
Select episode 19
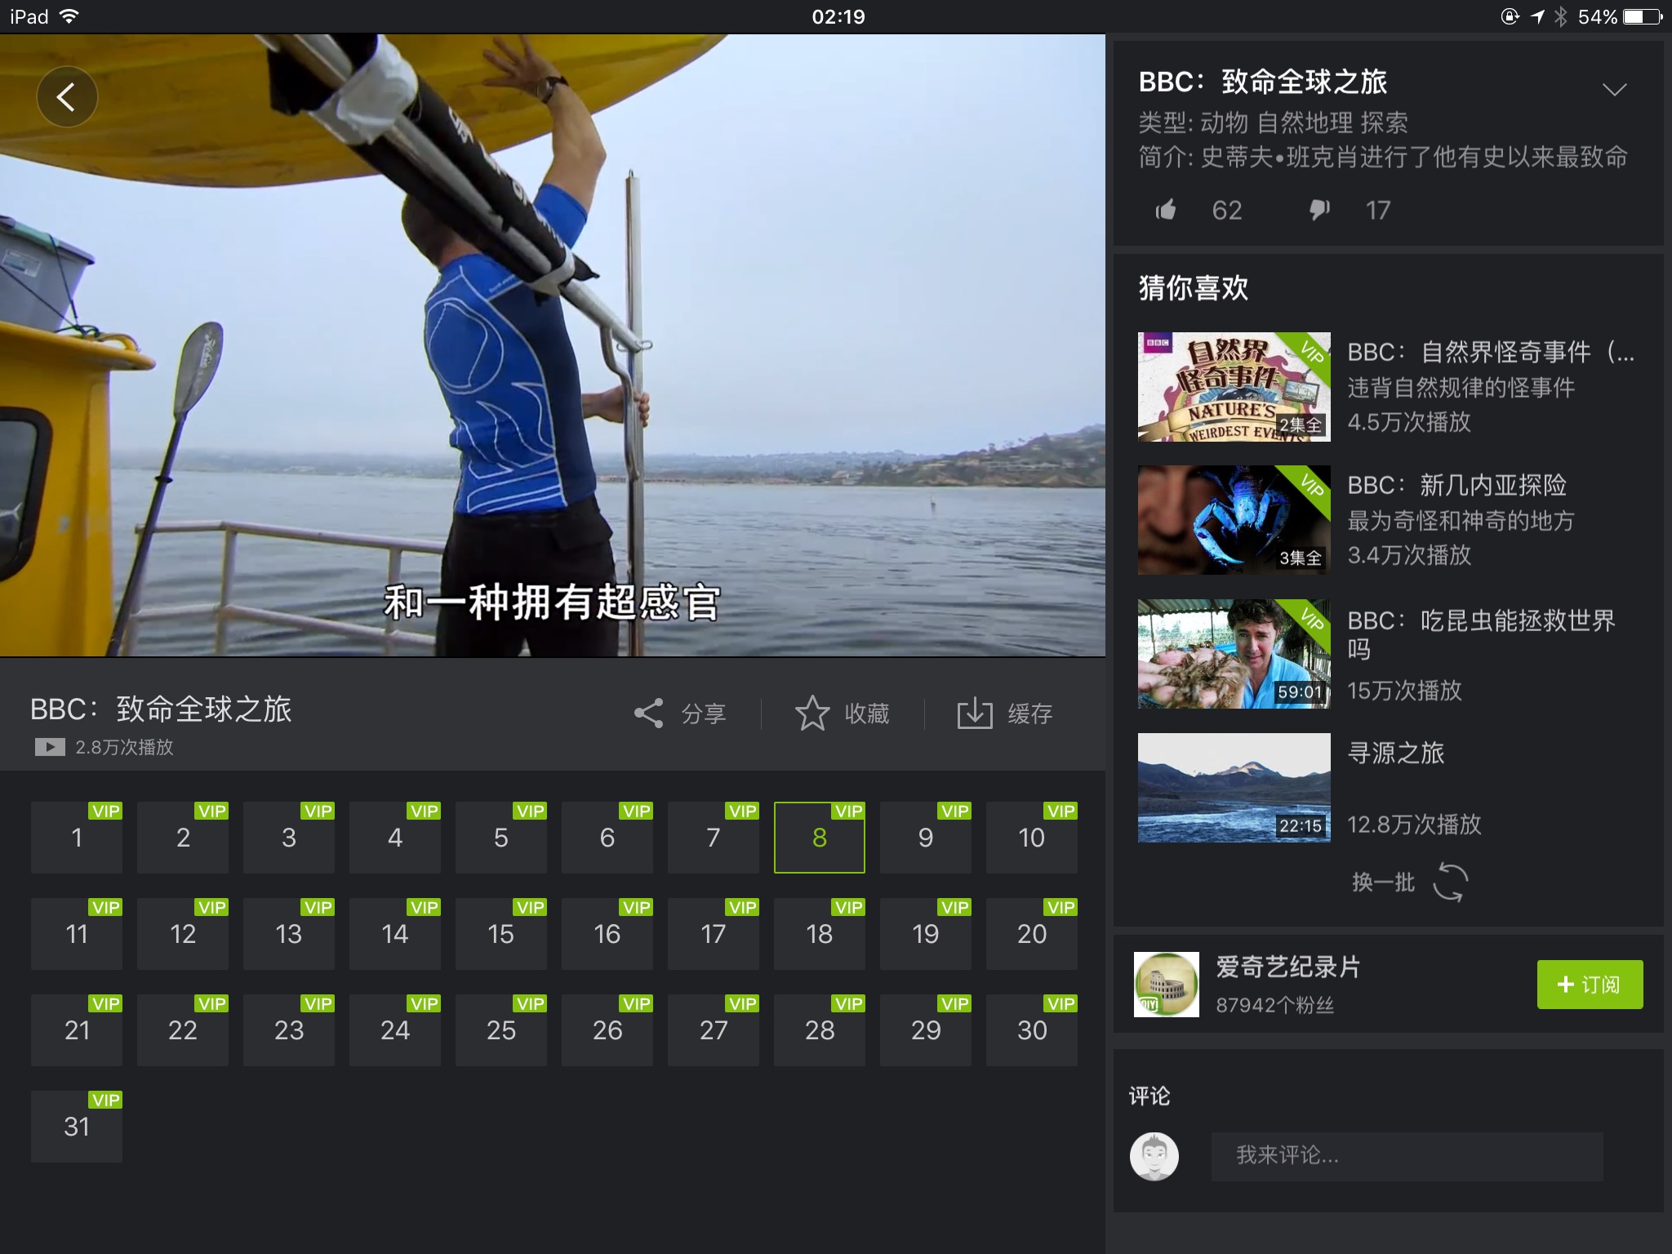[x=926, y=934]
